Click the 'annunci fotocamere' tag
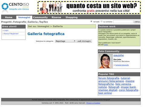Screen dimensions: 145x109 [x=111, y=81]
